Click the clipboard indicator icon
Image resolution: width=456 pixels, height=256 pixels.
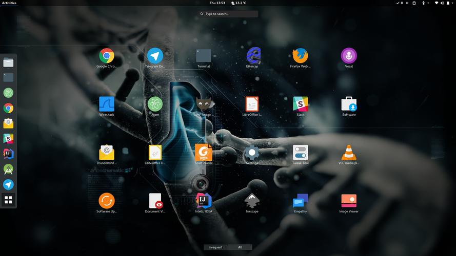click(x=414, y=3)
